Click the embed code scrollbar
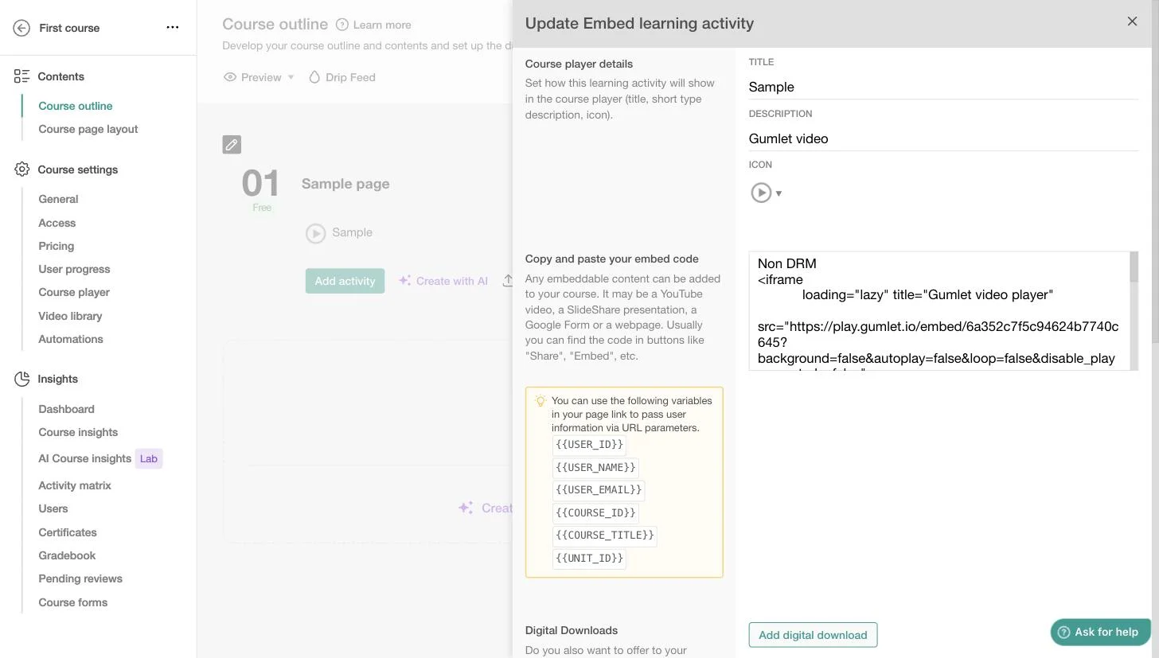Screen dimensions: 1159x658 (1134, 311)
